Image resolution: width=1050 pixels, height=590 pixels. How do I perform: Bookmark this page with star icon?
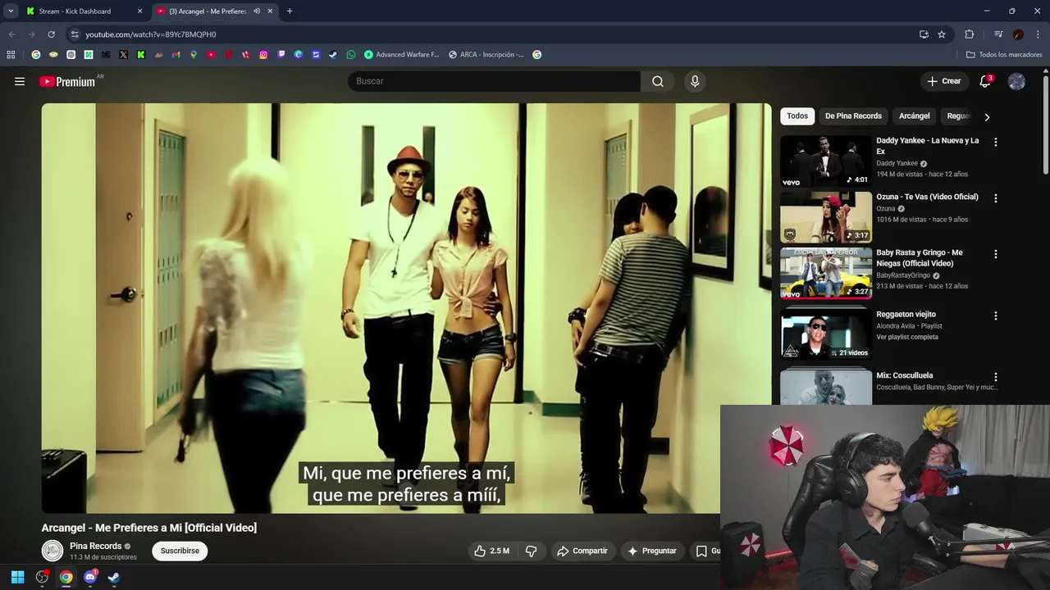942,34
